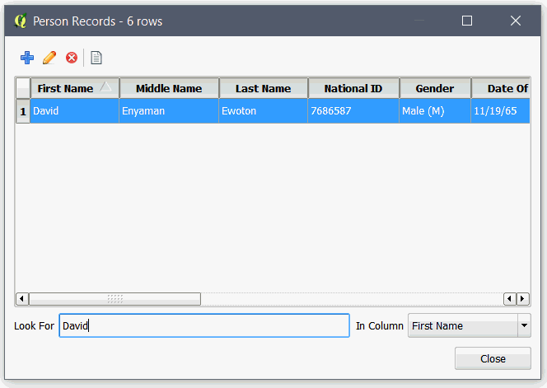This screenshot has height=388, width=547.
Task: Minimize the Person Records window
Action: pos(418,21)
